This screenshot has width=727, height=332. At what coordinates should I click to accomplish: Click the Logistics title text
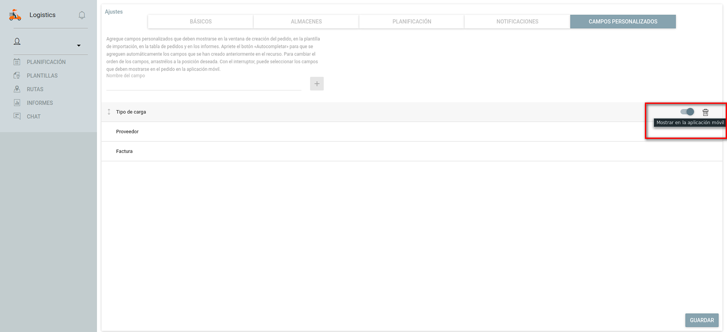click(42, 15)
